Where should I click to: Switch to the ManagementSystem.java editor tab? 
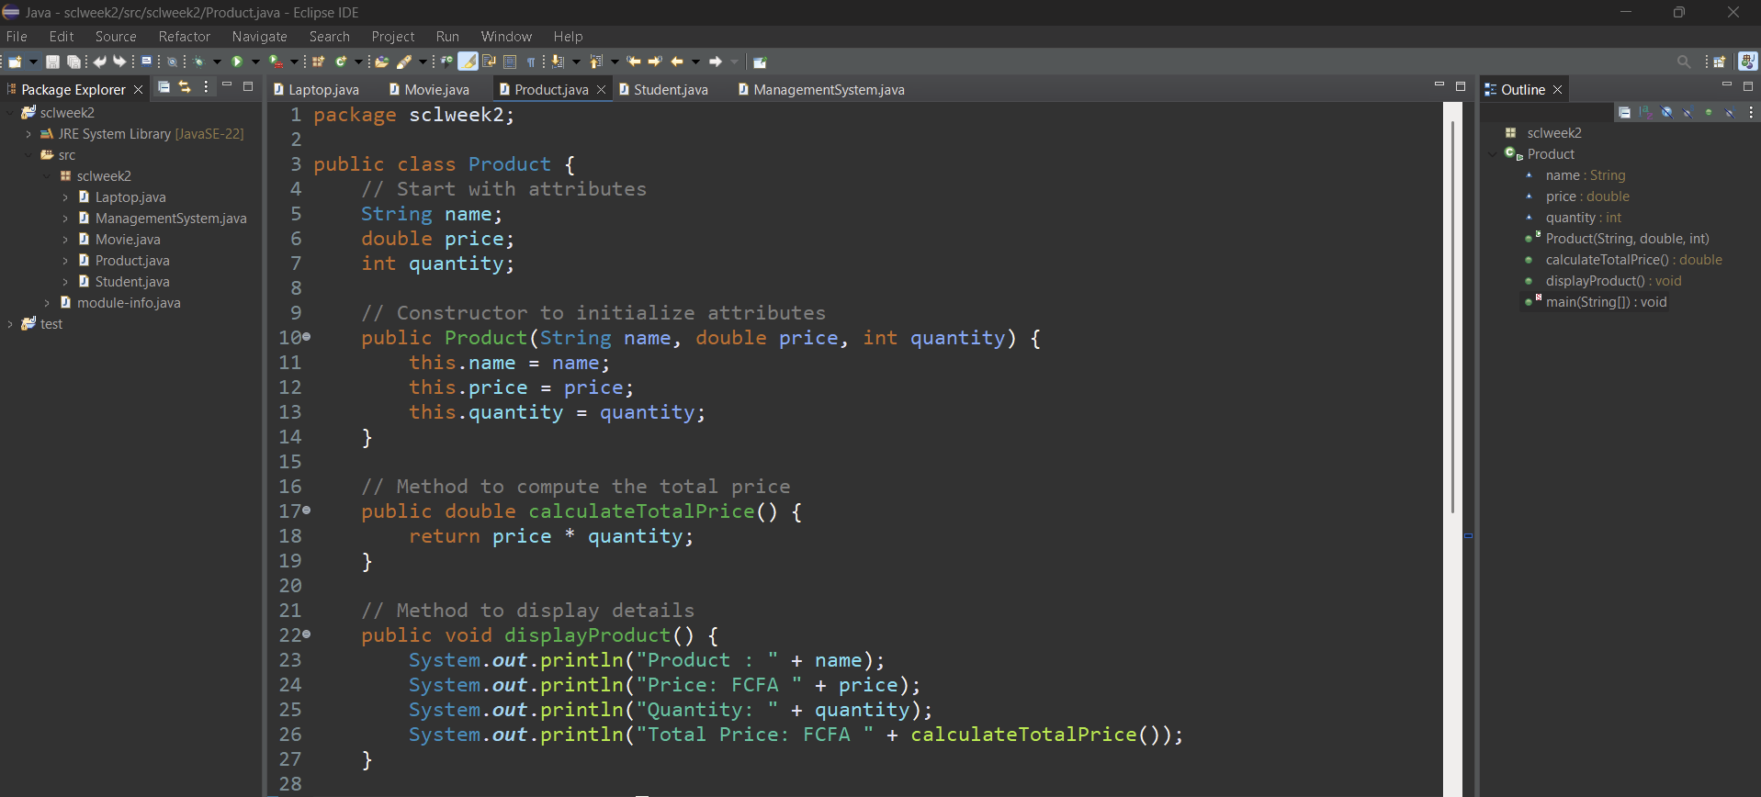tap(821, 89)
